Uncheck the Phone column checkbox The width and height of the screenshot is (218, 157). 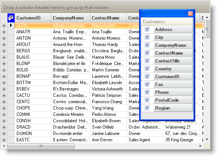click(147, 92)
